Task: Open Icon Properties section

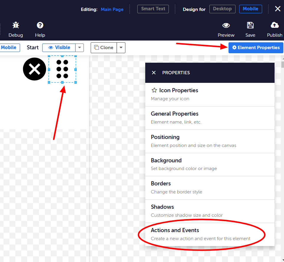Action: pos(210,95)
